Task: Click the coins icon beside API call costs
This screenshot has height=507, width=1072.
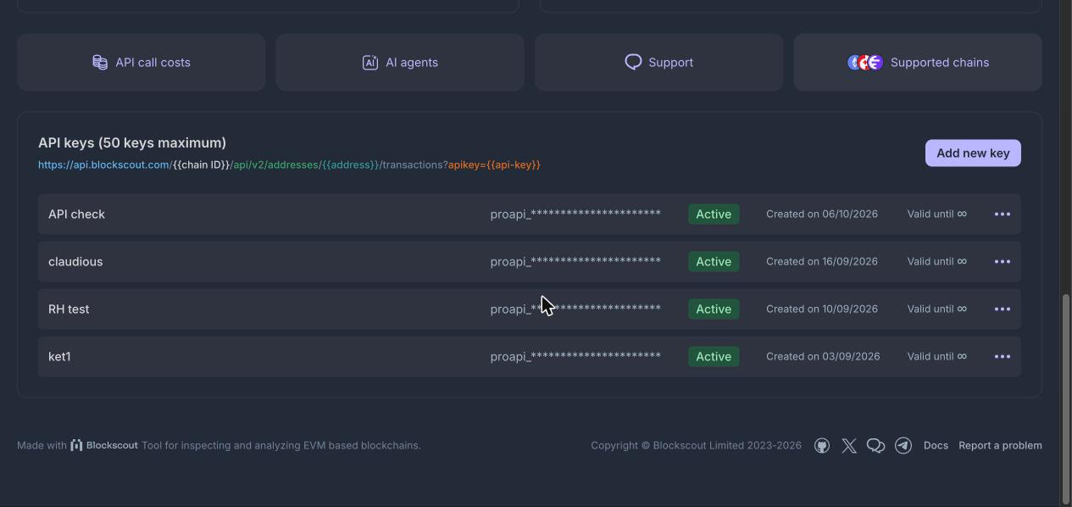Action: pos(100,62)
